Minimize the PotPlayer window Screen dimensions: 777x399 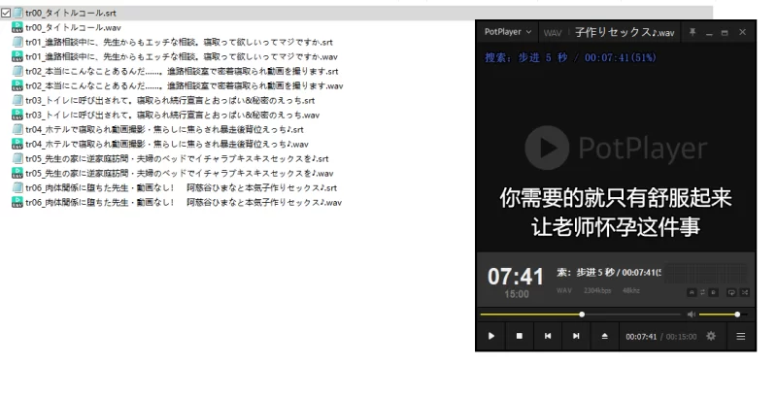[709, 33]
